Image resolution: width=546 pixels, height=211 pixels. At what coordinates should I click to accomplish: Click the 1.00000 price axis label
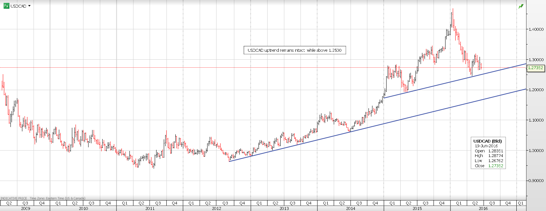coord(536,150)
